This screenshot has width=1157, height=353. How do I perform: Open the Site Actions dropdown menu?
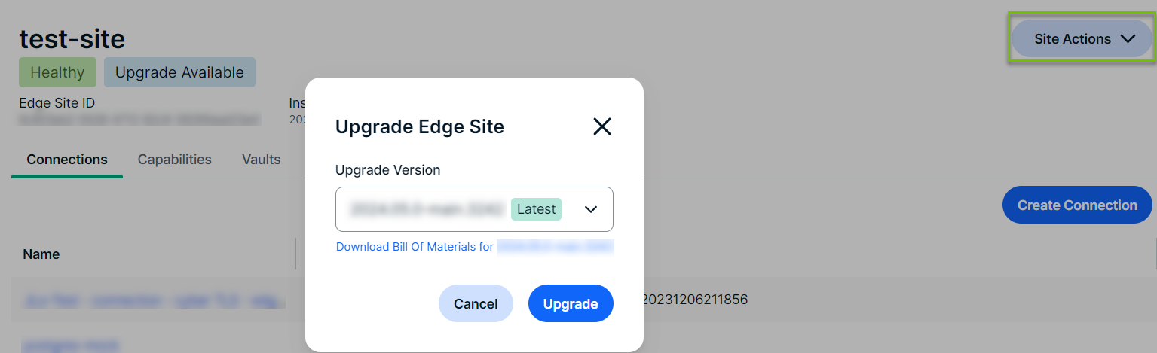1082,39
